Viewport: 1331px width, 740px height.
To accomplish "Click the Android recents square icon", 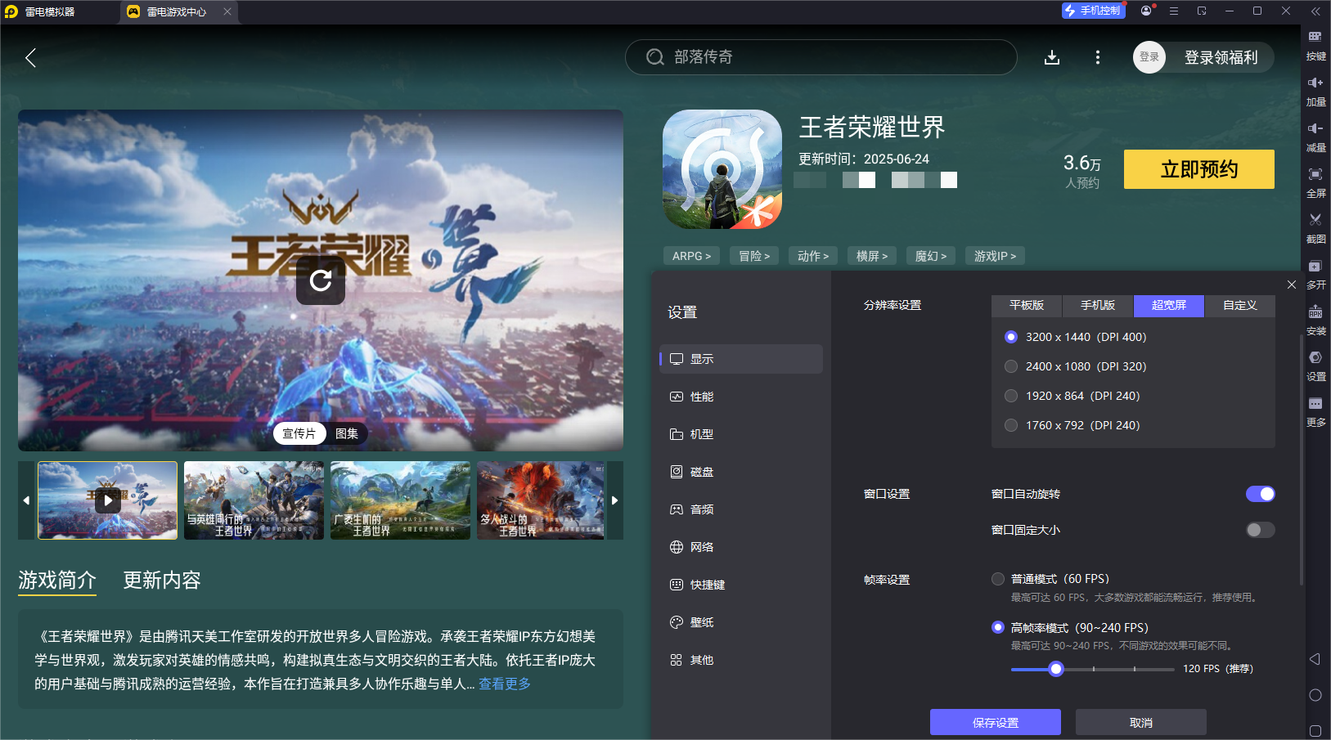I will (x=1315, y=731).
